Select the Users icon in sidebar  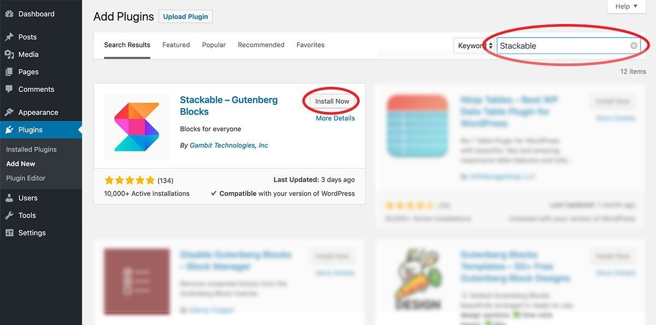tap(9, 198)
